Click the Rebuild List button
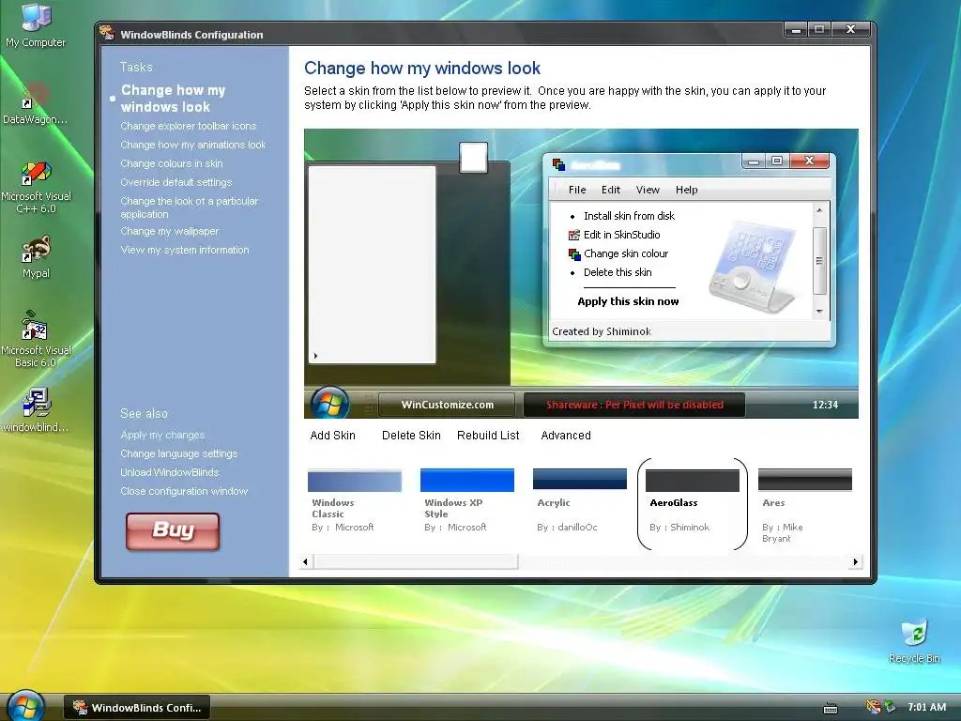The width and height of the screenshot is (961, 721). point(488,436)
